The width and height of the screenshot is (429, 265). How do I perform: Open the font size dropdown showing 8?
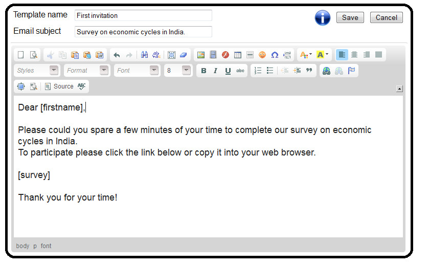(x=178, y=71)
